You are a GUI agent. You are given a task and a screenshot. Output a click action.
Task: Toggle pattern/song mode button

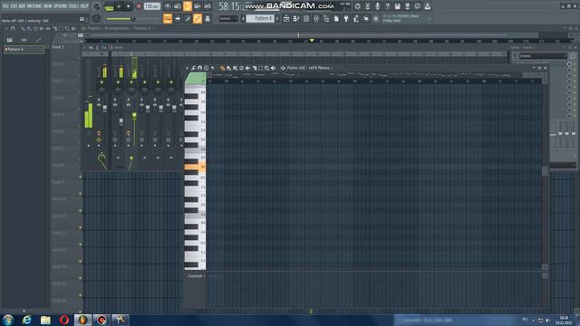(x=109, y=7)
